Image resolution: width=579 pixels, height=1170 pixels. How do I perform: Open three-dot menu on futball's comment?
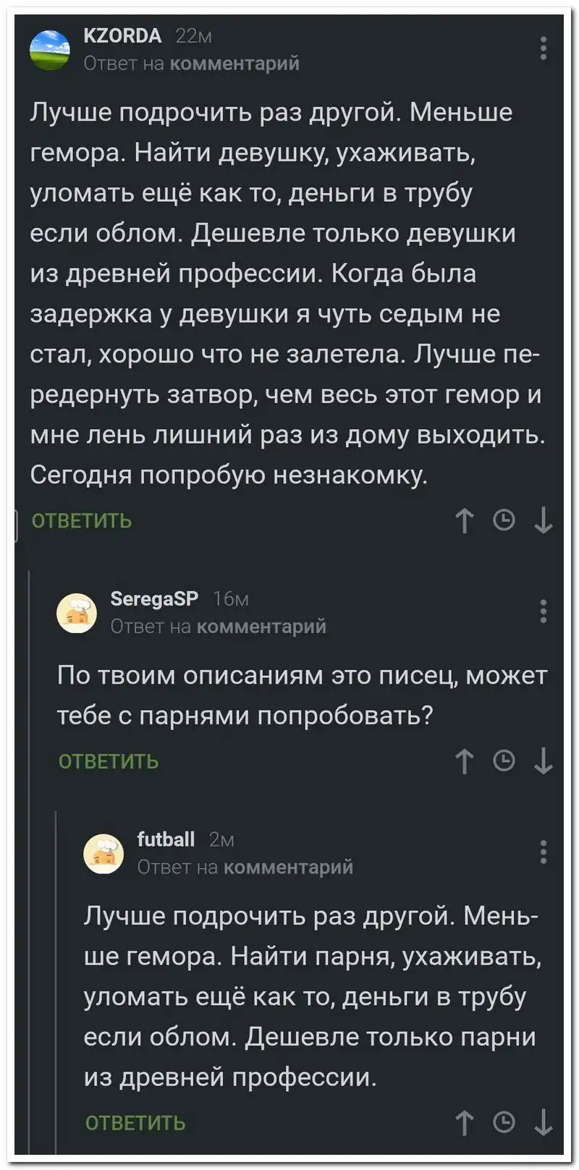pyautogui.click(x=544, y=852)
